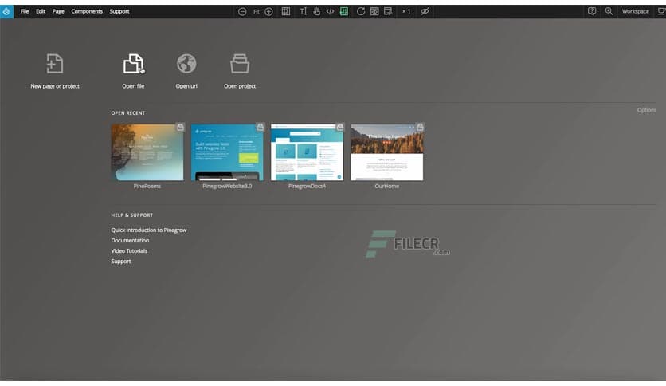Open the File menu
Screen dimensions: 666x386
pos(25,11)
